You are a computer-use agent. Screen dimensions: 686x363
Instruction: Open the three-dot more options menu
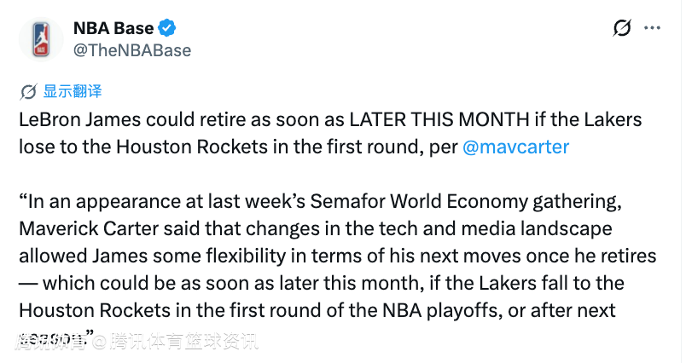(x=653, y=28)
